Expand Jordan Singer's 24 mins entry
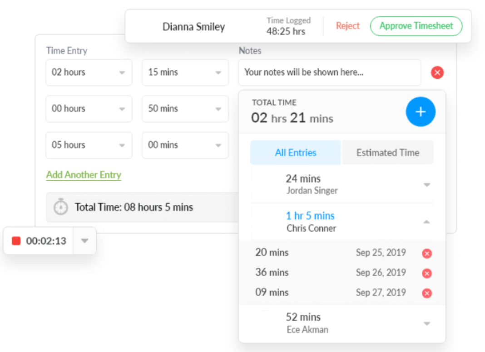The height and width of the screenshot is (352, 485). (x=426, y=185)
